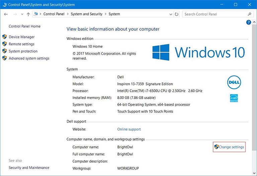Open Remote settings link
This screenshot has height=176, width=257.
coord(21,44)
